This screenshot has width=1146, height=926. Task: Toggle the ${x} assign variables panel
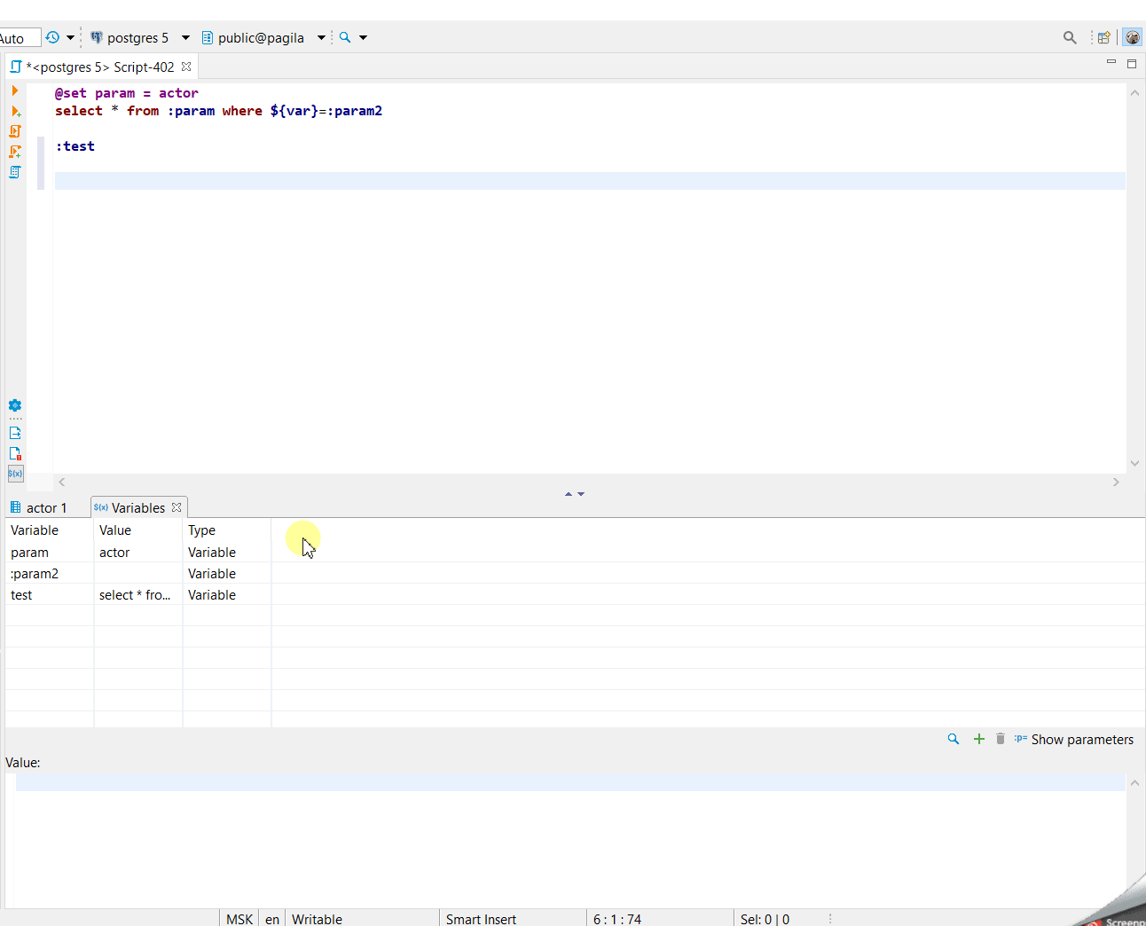(x=14, y=474)
